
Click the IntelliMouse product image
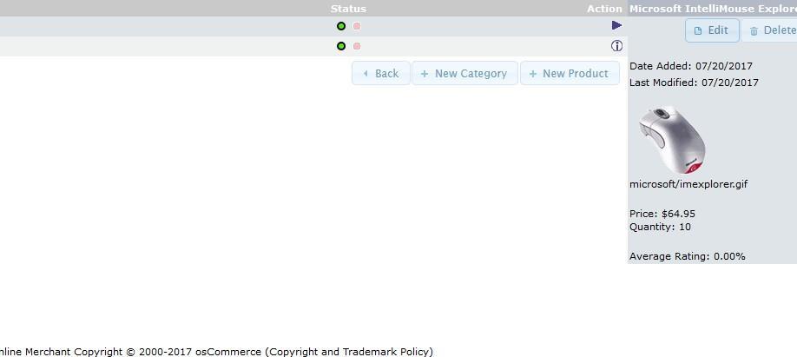point(672,140)
